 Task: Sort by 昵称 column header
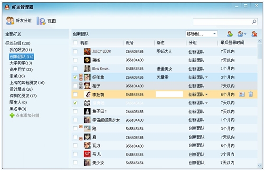pos(84,43)
